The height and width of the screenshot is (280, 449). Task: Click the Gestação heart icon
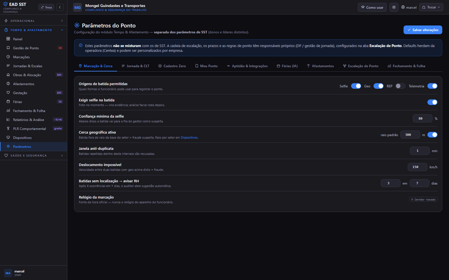click(x=8, y=93)
